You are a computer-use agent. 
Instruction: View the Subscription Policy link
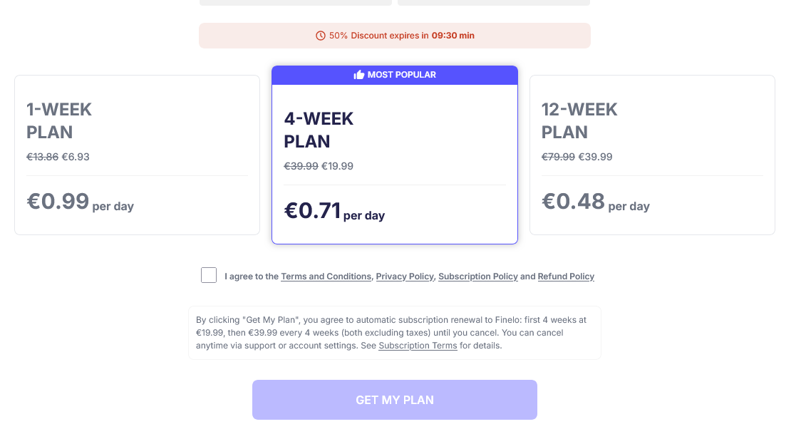tap(477, 276)
